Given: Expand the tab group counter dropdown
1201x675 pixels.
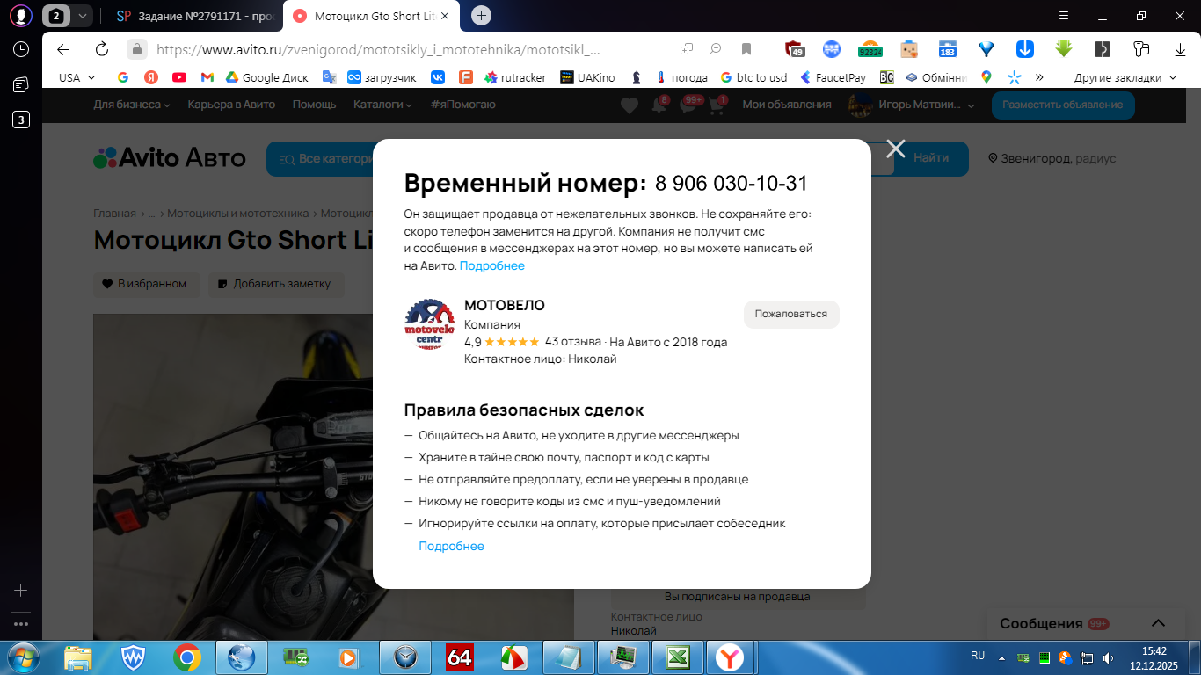Looking at the screenshot, I should (x=83, y=16).
